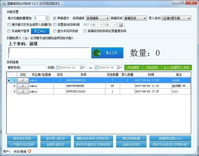199x156 pixels.
Task: Enable 显示未完毕条数 checkbox
Action: click(x=55, y=31)
